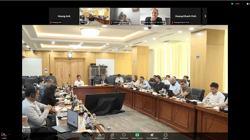This screenshot has width=250, height=140.
Task: Launch the AI Companion
Action: coord(152,136)
